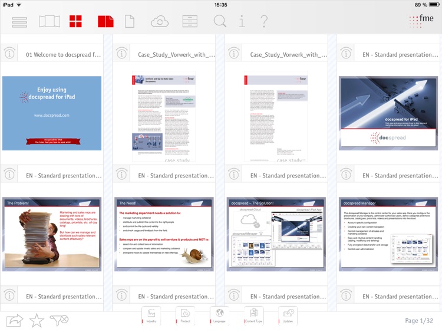The width and height of the screenshot is (442, 332).
Task: Open the Vorwerk case study first page thumbnail
Action: coord(164,116)
